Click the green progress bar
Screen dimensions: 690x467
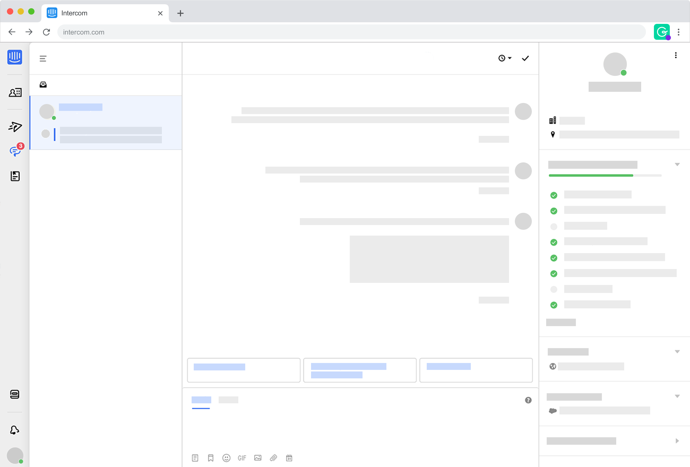pyautogui.click(x=591, y=175)
